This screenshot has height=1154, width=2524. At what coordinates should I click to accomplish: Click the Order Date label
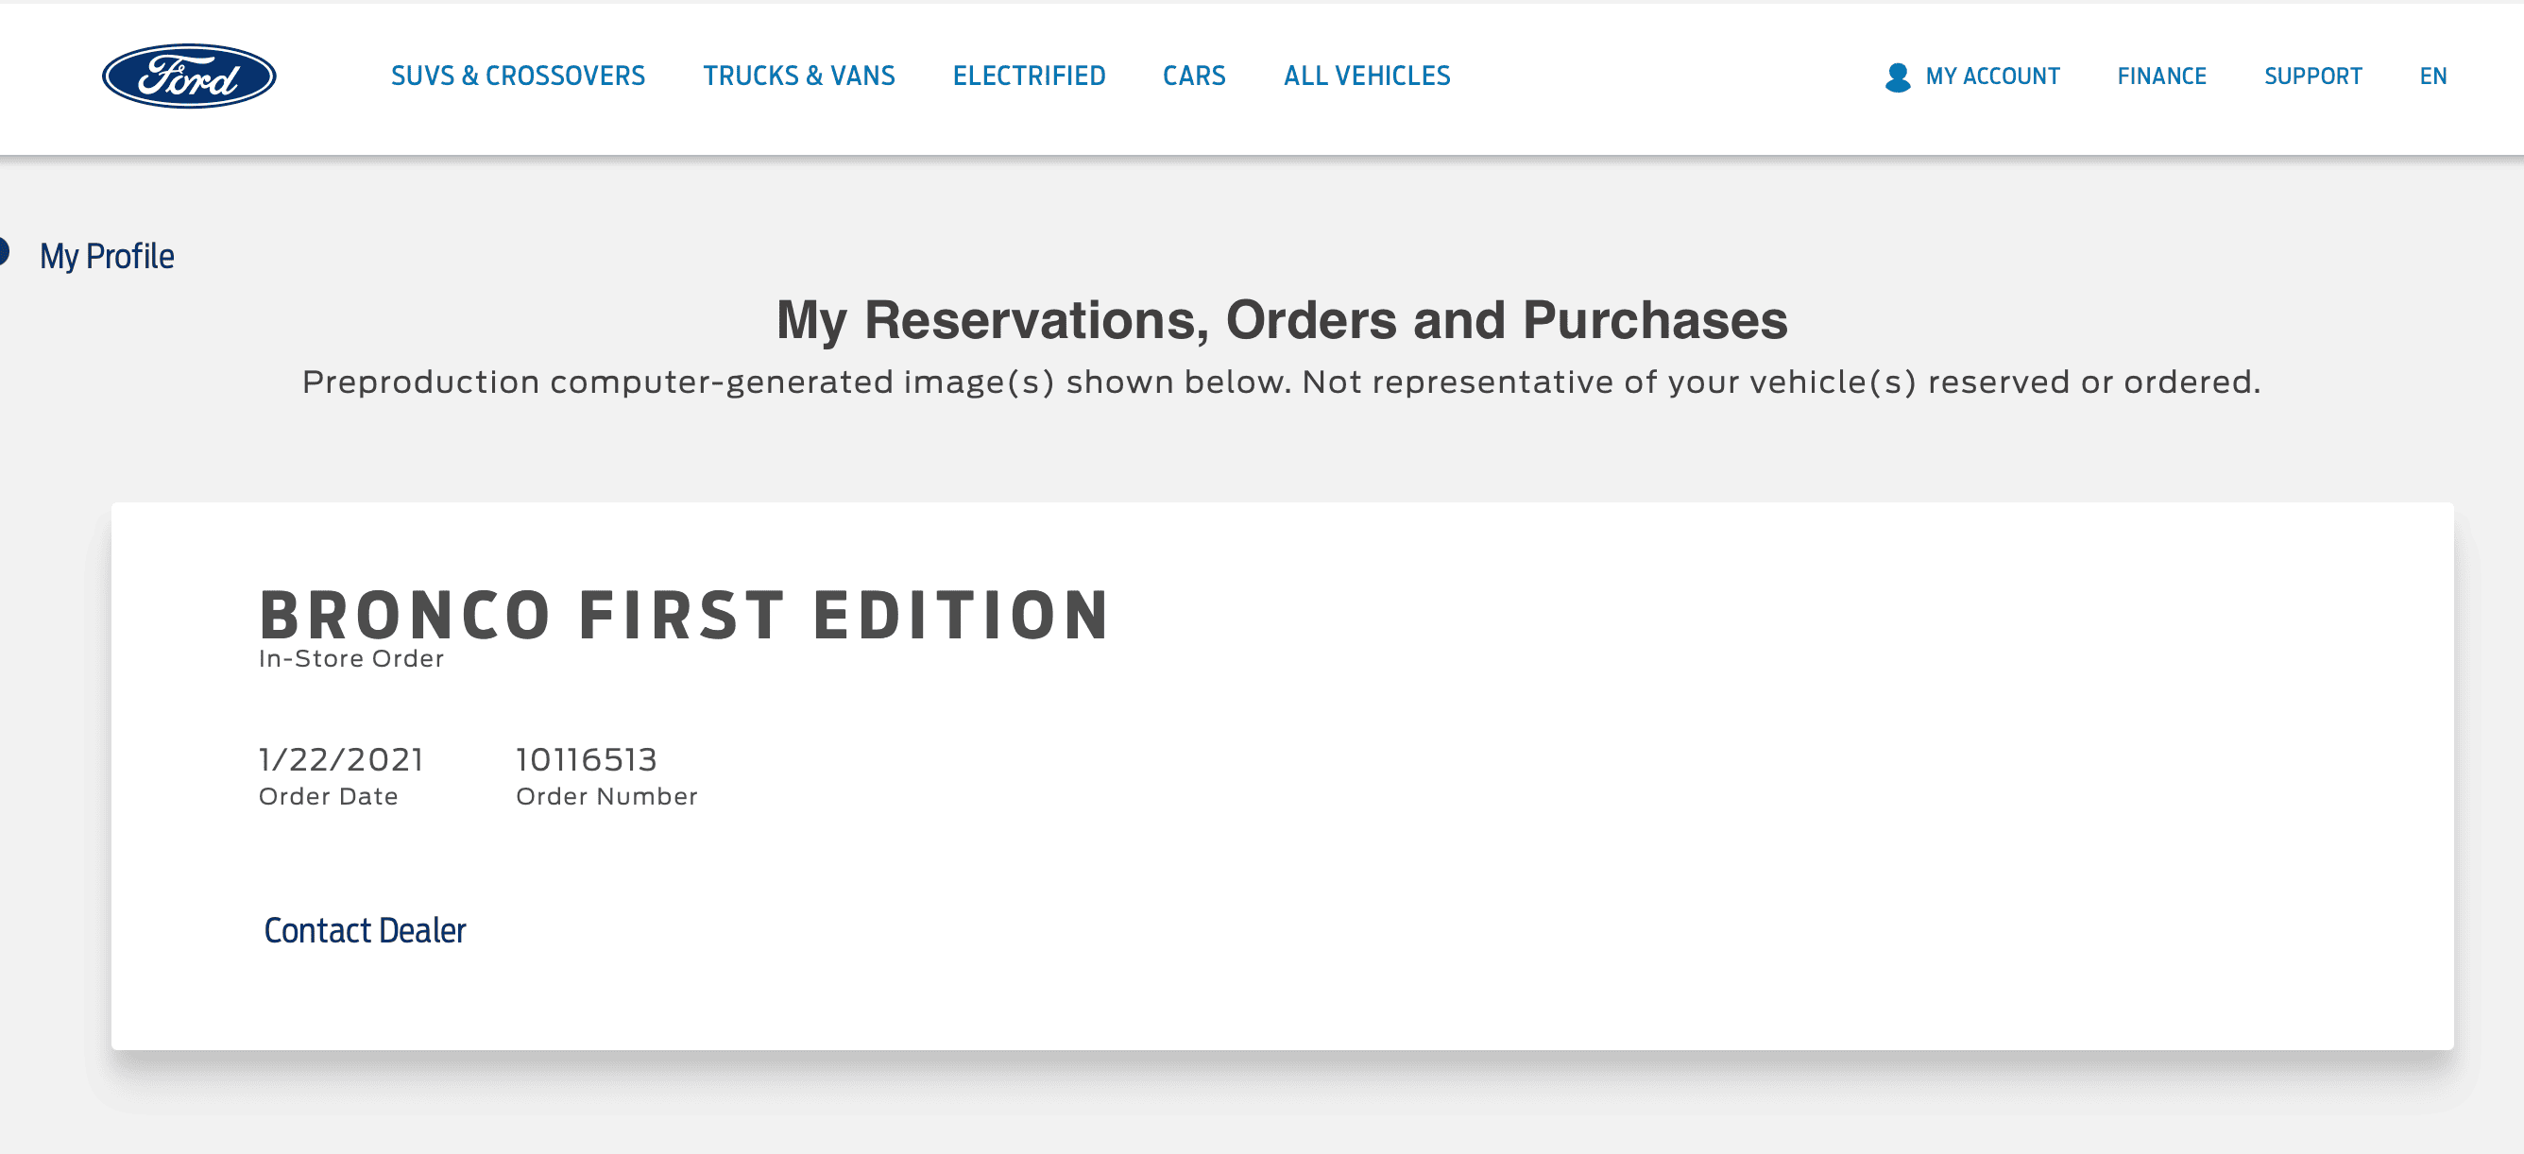click(x=328, y=796)
